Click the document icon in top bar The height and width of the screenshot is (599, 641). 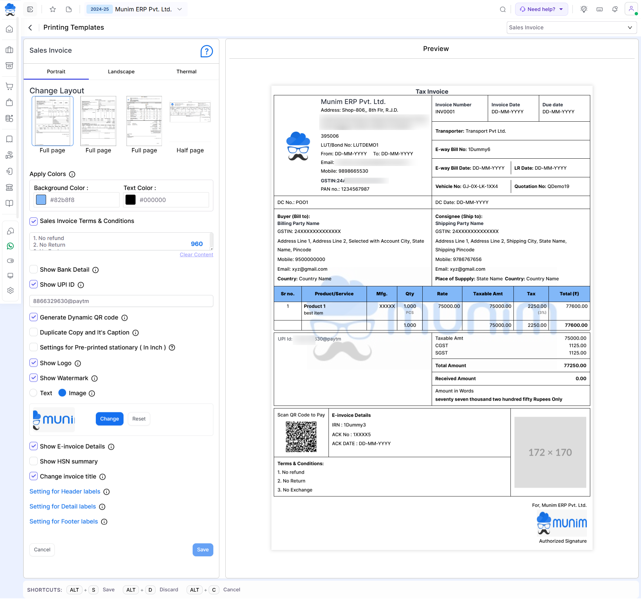[69, 9]
